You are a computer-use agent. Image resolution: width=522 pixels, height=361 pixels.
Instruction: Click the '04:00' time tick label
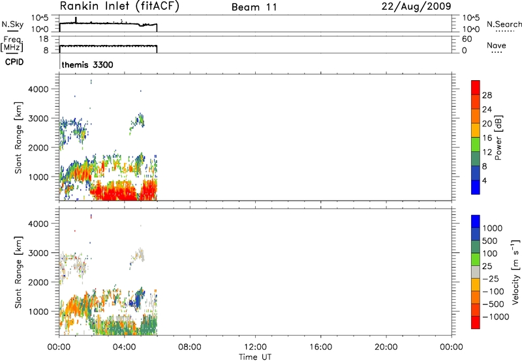[x=124, y=347]
